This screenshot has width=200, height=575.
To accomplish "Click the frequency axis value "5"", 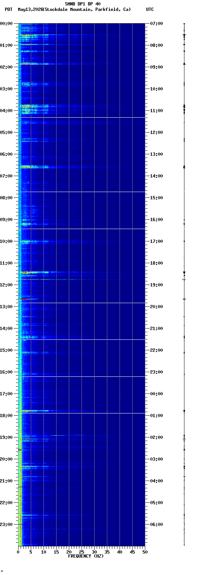I will click(x=31, y=552).
